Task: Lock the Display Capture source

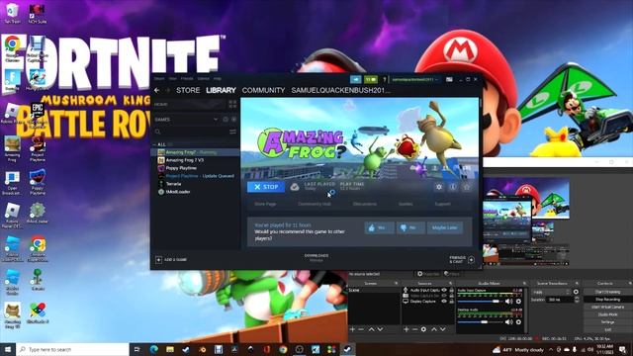Action: tap(452, 301)
